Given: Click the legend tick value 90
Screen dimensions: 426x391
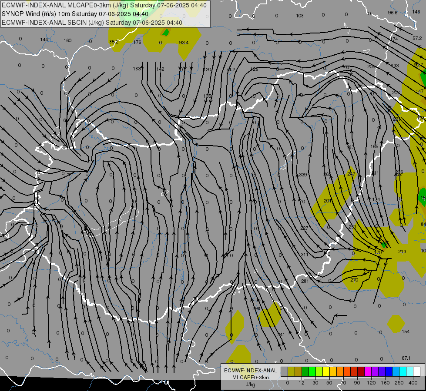Looking at the screenshot, I should pyautogui.click(x=357, y=383).
